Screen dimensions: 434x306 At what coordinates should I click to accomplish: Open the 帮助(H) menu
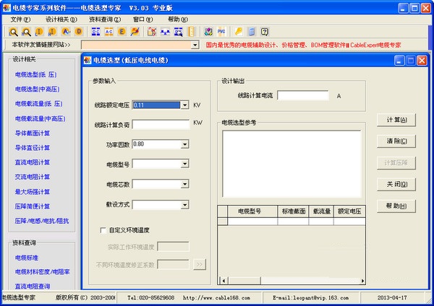(x=178, y=19)
